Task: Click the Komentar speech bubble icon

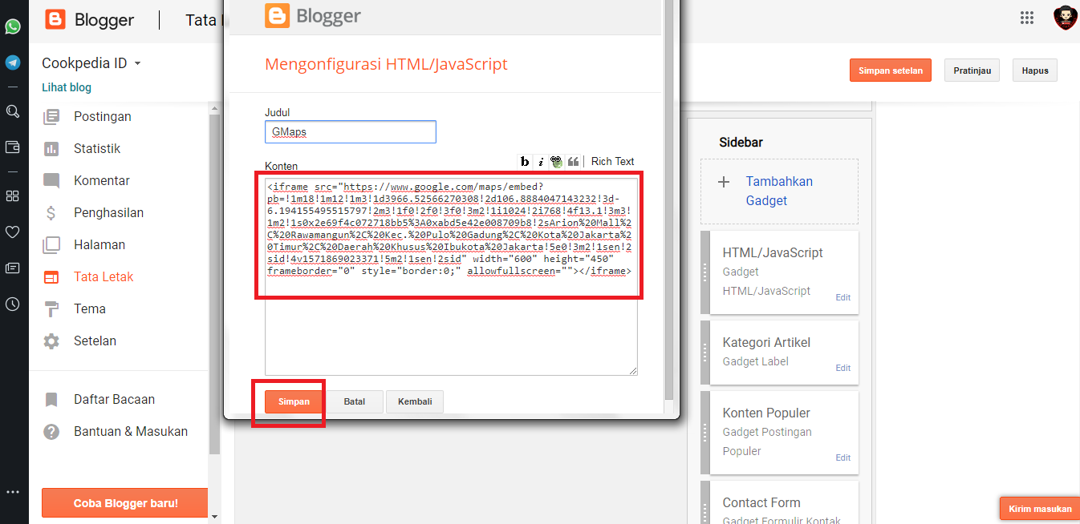Action: (x=51, y=180)
